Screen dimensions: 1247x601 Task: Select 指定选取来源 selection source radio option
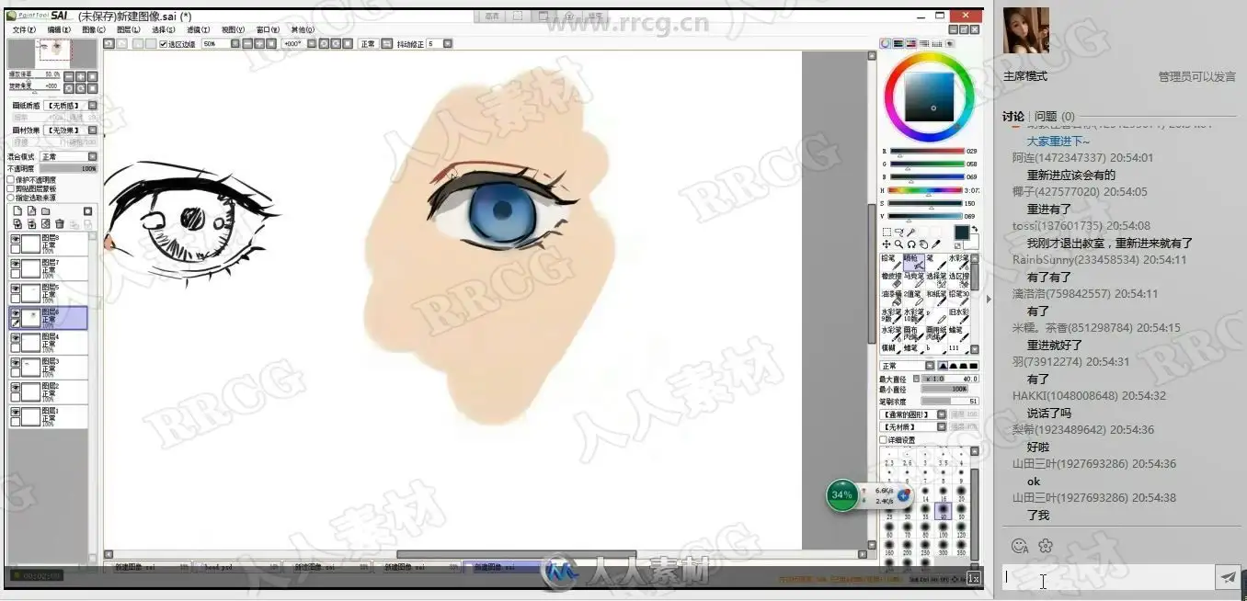(x=11, y=198)
